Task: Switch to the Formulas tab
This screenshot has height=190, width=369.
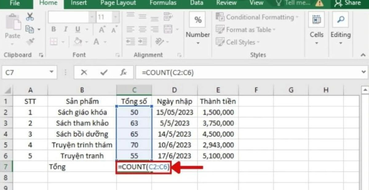Action: coord(163,3)
